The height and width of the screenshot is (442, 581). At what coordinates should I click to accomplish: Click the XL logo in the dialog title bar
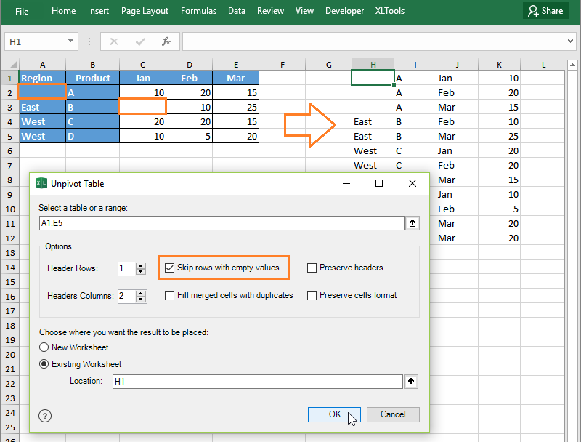click(x=41, y=183)
